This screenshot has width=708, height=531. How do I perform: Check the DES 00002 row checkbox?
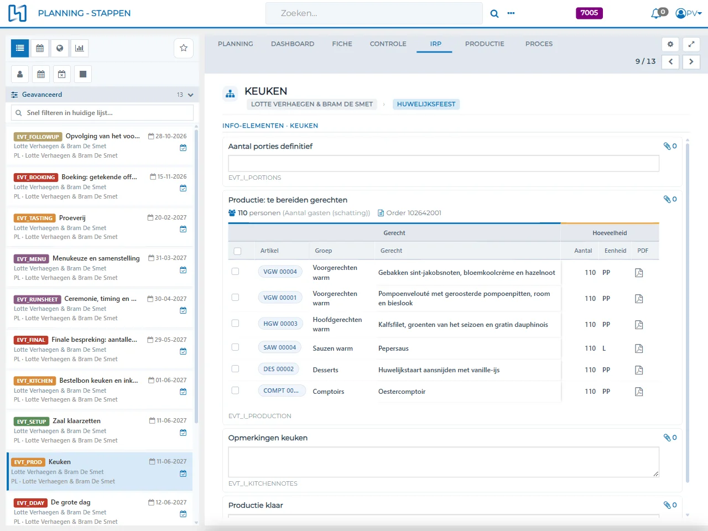pyautogui.click(x=235, y=369)
